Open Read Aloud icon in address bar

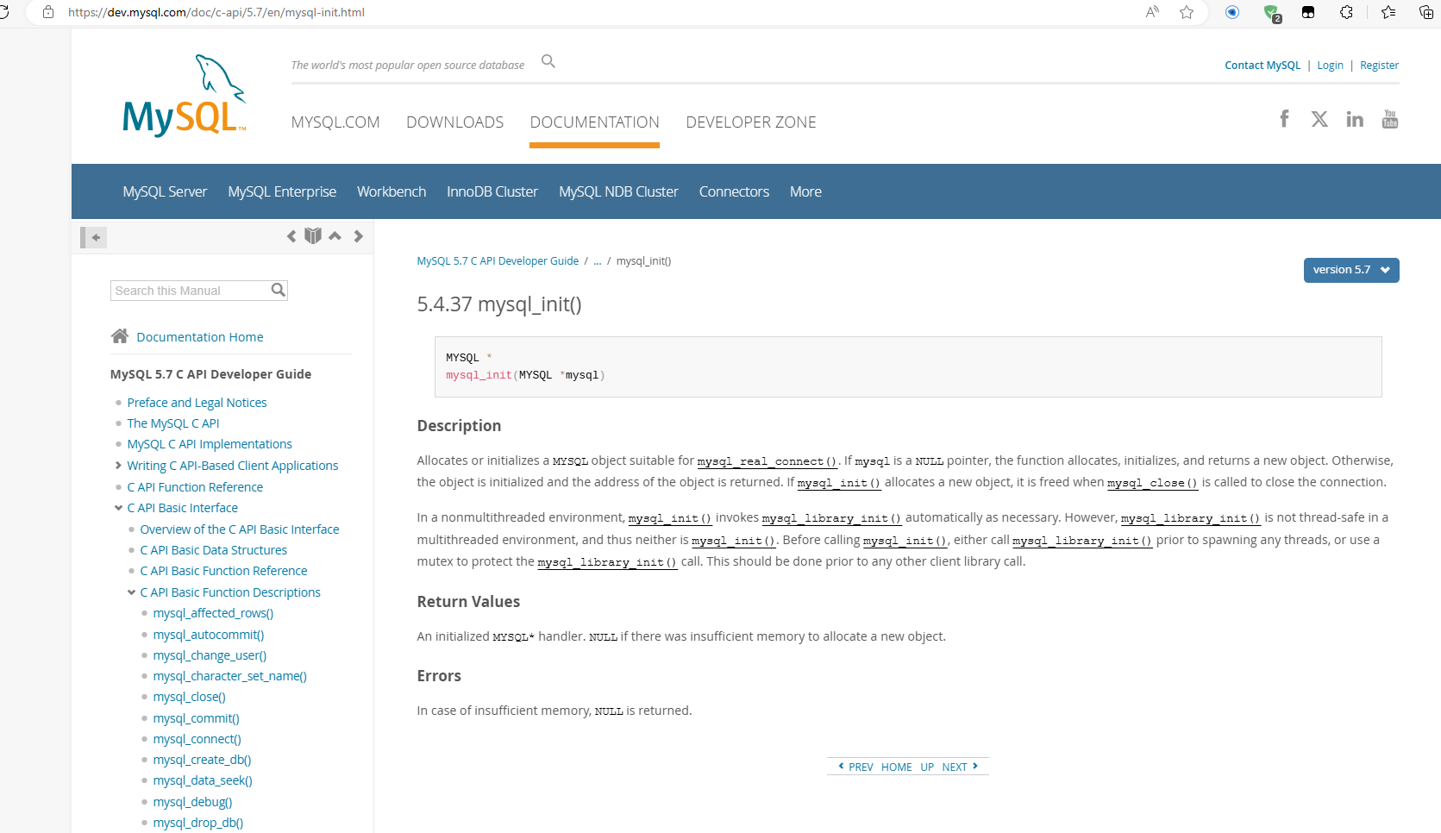coord(1152,12)
